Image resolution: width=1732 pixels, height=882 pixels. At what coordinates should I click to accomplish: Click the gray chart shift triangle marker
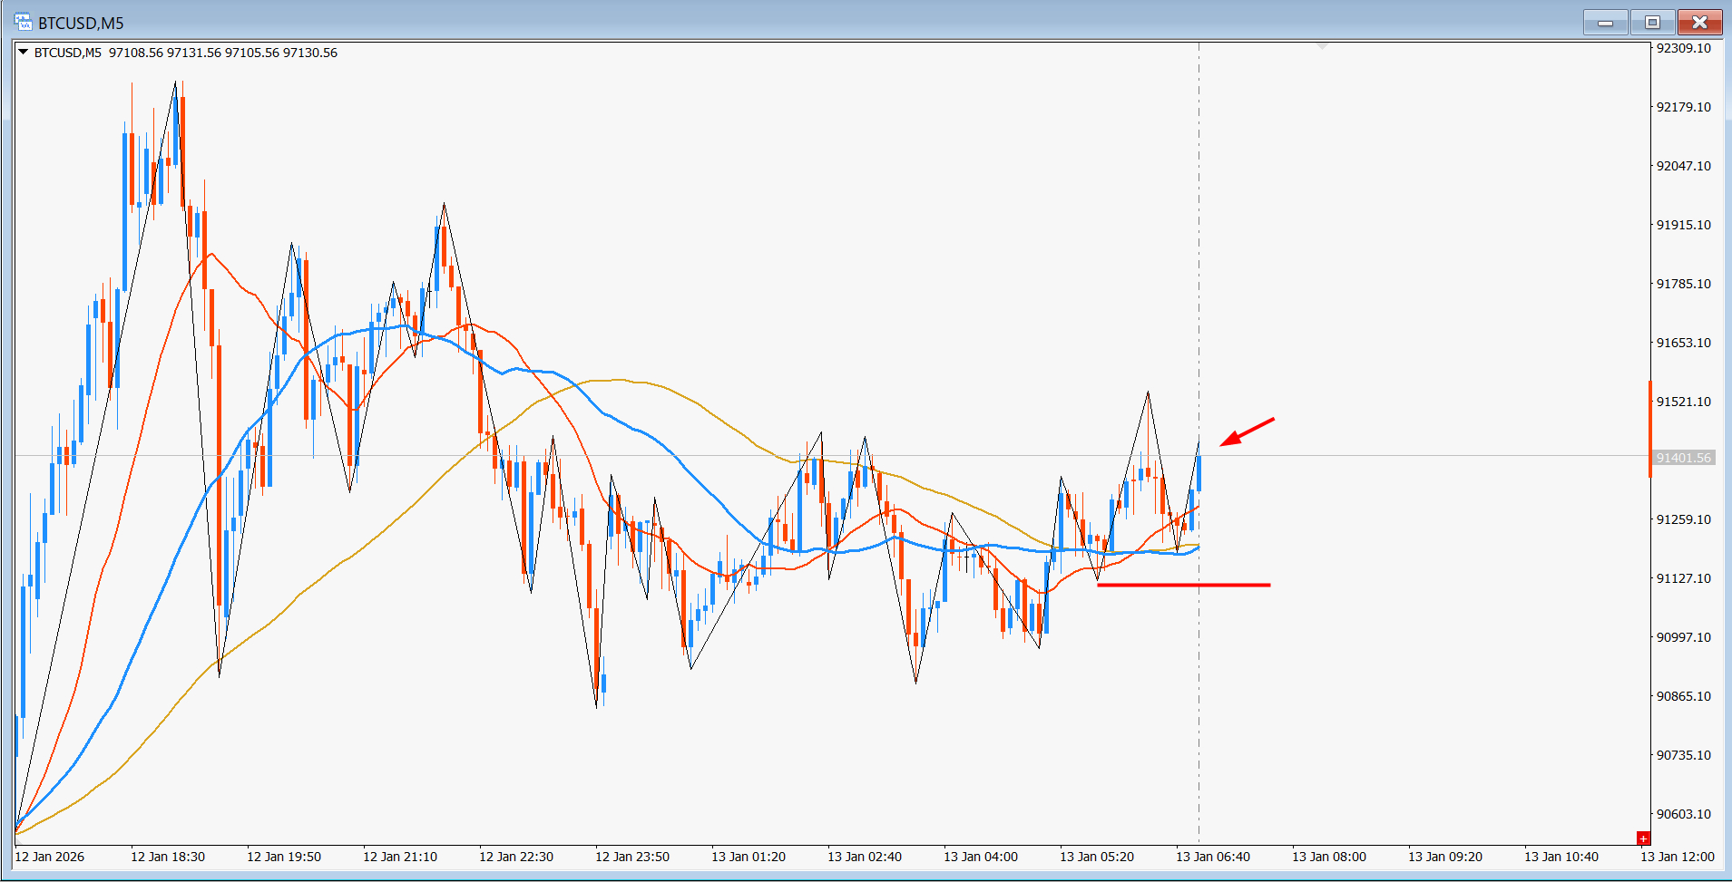[1322, 44]
